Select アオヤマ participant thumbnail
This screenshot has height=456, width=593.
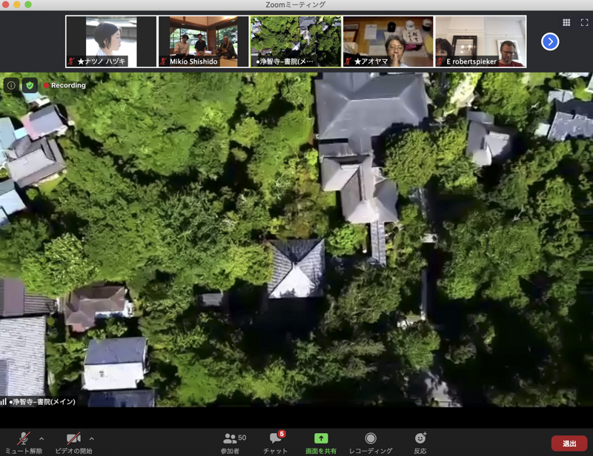[388, 41]
